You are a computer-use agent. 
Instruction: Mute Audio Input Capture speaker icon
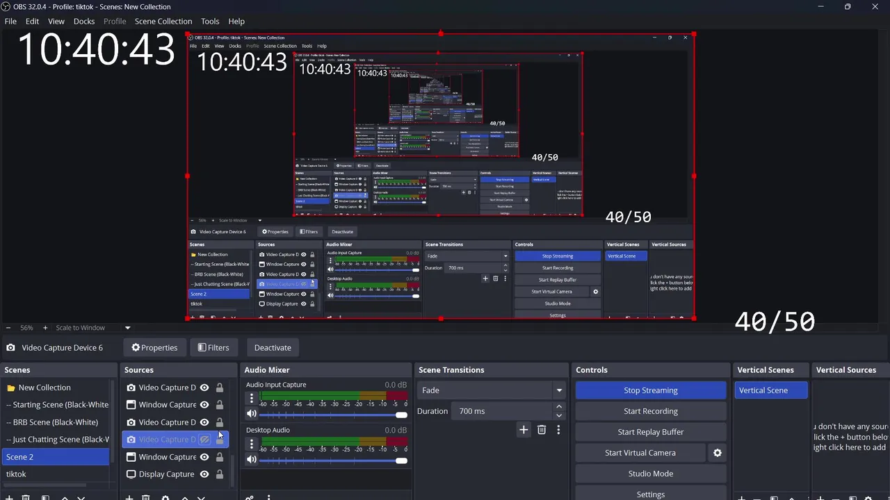(252, 414)
